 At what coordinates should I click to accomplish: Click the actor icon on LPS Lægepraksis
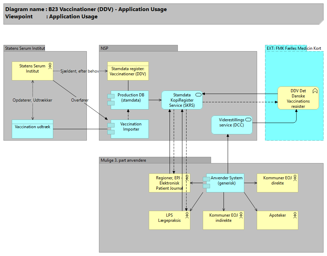click(x=187, y=215)
